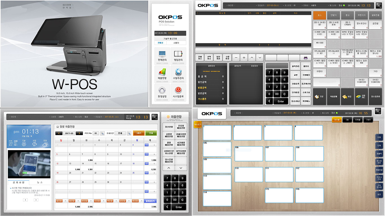Select the 2층 floor tab on table screen
Viewport: 385px width, 216px height.
pos(347,120)
